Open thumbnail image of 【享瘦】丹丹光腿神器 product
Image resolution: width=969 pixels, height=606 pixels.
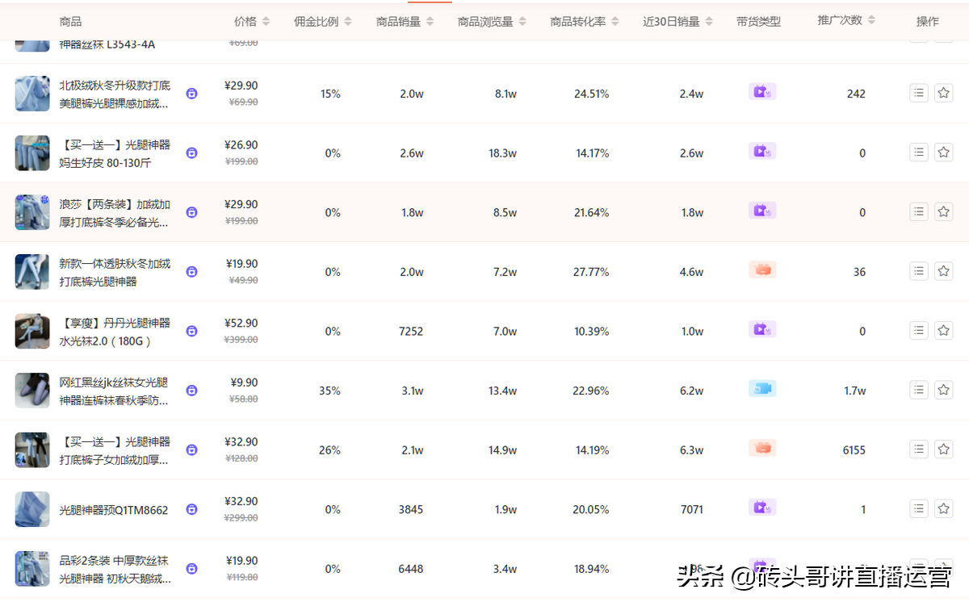point(32,331)
